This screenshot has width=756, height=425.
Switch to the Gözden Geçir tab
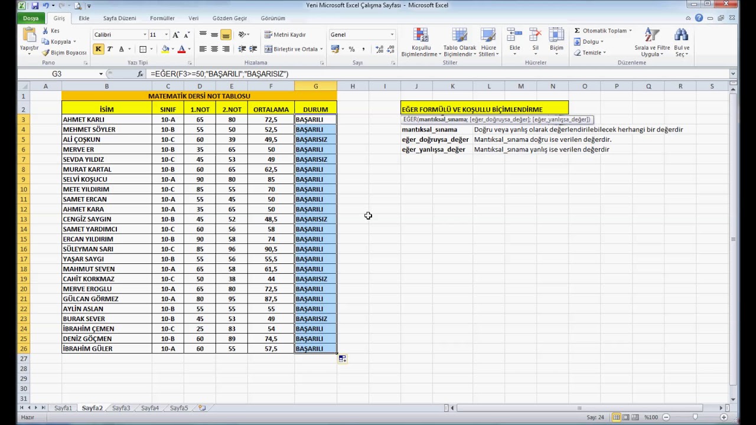coord(230,18)
